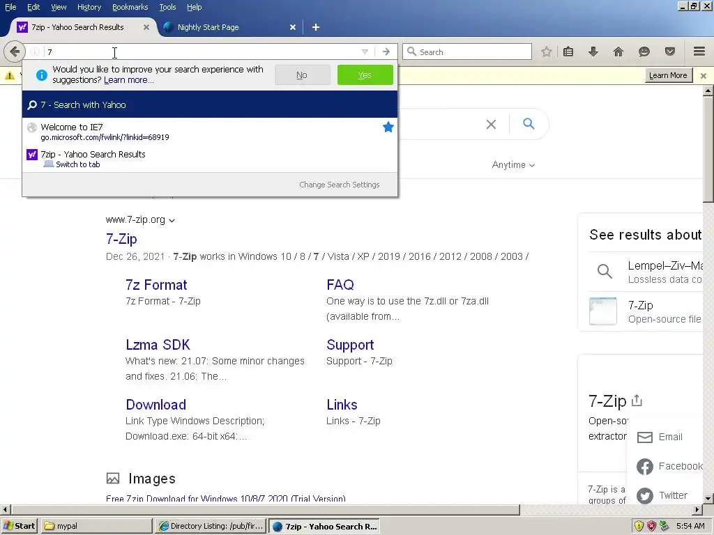Share via Twitter icon

pyautogui.click(x=645, y=495)
